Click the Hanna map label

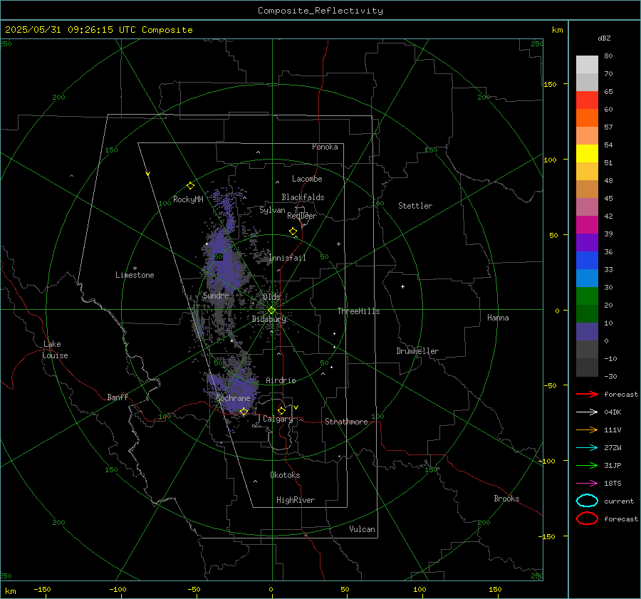[x=498, y=318]
